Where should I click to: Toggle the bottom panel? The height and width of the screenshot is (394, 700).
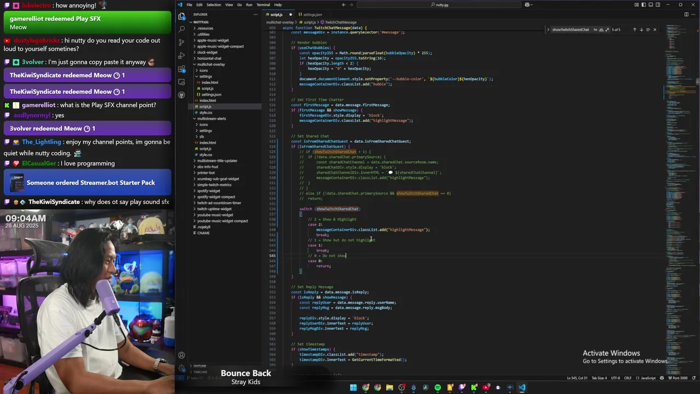(x=651, y=4)
